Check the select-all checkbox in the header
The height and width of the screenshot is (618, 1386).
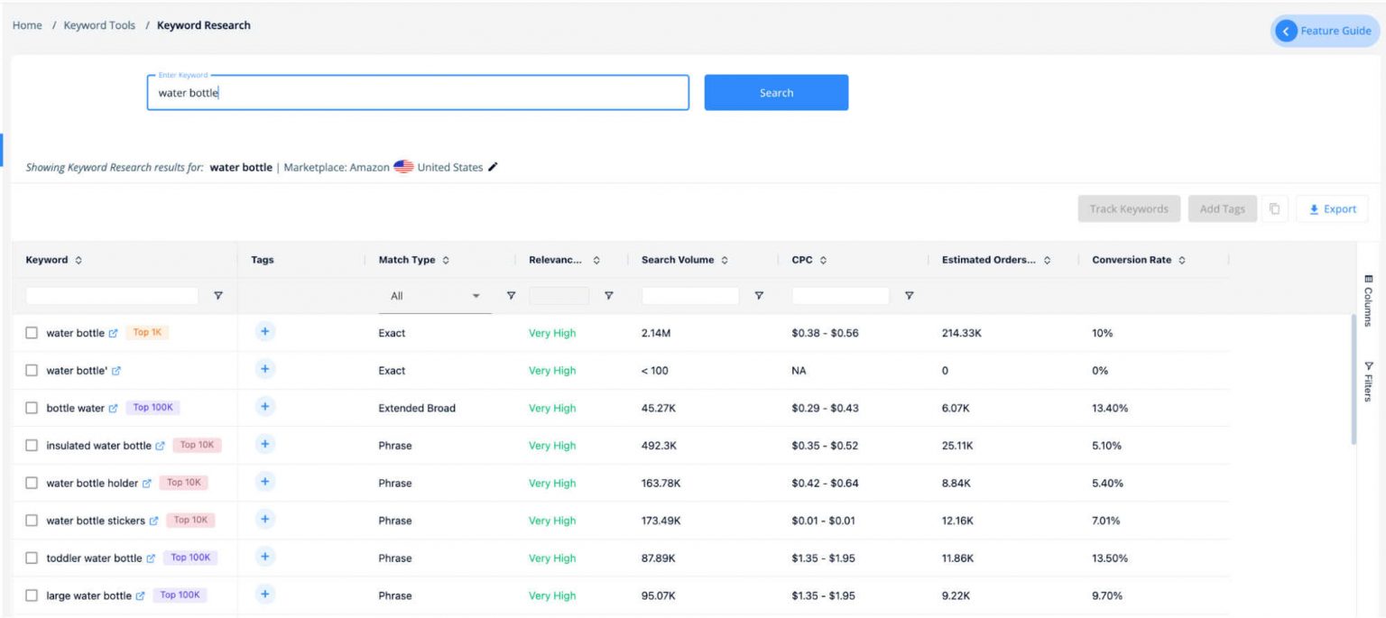click(32, 260)
